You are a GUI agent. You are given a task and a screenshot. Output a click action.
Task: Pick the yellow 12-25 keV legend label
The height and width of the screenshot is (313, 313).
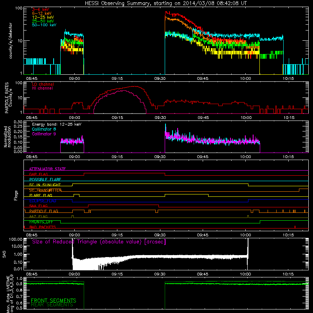click(43, 17)
